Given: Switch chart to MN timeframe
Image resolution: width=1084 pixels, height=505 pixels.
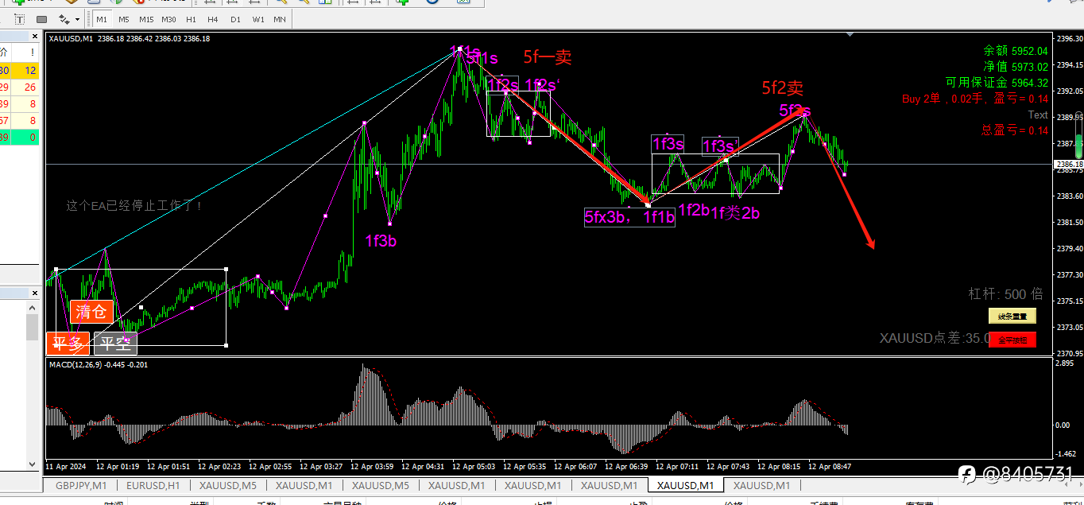Looking at the screenshot, I should [280, 18].
